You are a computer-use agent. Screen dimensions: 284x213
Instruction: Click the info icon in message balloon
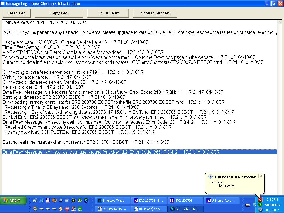210,176
